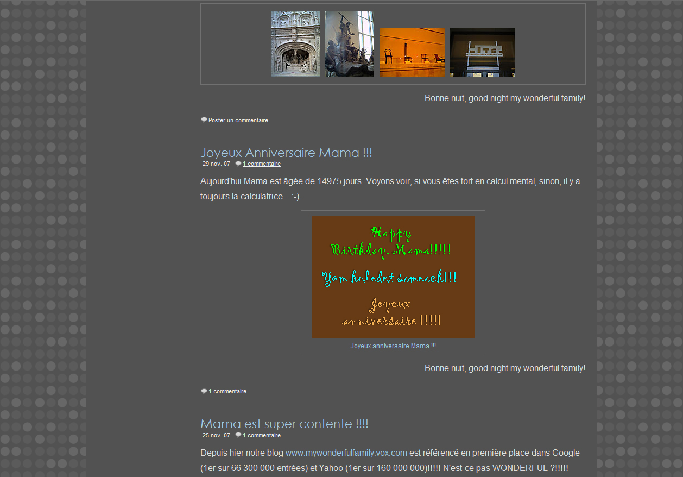Click the comment bubble icon below the birthday post

[x=204, y=391]
